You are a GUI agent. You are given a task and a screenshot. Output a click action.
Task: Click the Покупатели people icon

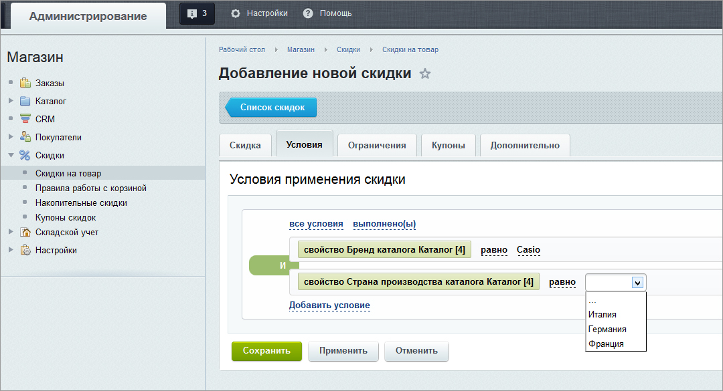[25, 137]
